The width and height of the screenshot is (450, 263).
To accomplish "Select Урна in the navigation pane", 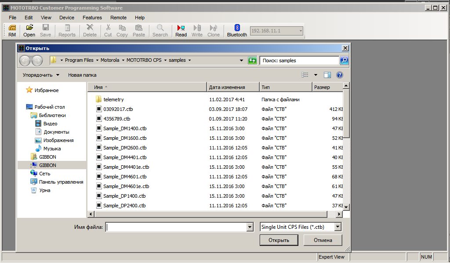I will [x=40, y=190].
